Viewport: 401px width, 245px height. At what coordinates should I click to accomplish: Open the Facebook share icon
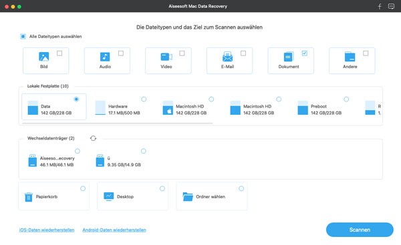coord(380,7)
